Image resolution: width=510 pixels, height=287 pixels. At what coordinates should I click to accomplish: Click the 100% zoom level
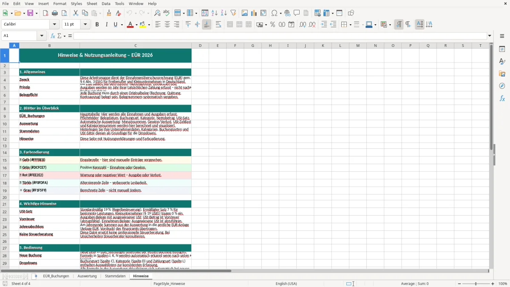[x=503, y=284]
